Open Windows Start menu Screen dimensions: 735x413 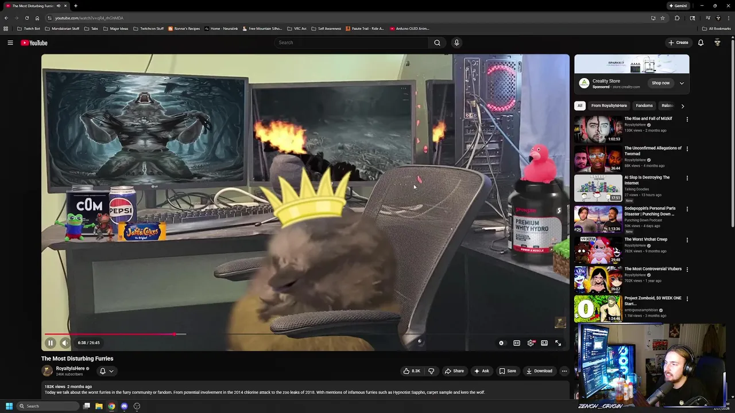[x=9, y=406]
